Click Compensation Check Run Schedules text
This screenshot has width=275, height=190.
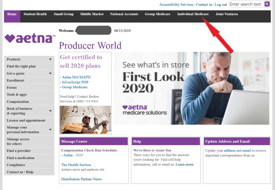click(89, 150)
